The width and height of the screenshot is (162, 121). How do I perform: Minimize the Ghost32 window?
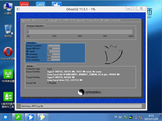(x=129, y=9)
